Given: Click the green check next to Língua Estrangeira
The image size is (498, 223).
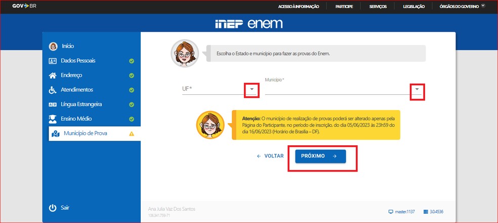Looking at the screenshot, I should (132, 105).
